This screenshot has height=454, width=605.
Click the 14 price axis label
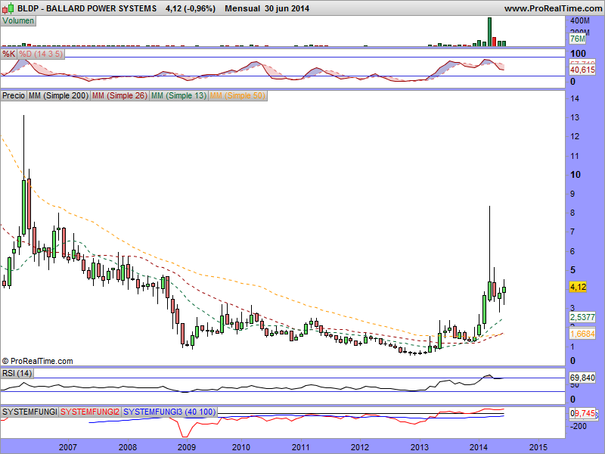pos(575,98)
